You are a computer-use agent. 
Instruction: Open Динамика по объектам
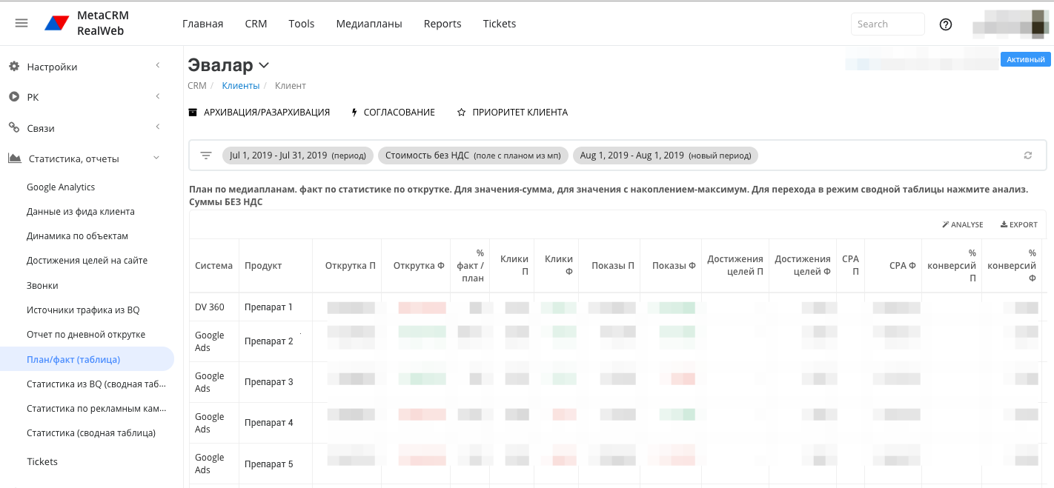click(78, 236)
